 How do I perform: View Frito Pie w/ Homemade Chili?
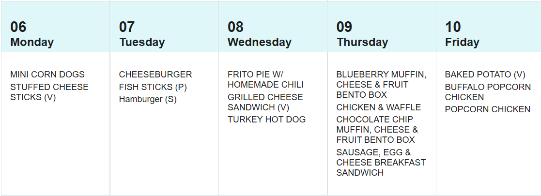pos(265,79)
